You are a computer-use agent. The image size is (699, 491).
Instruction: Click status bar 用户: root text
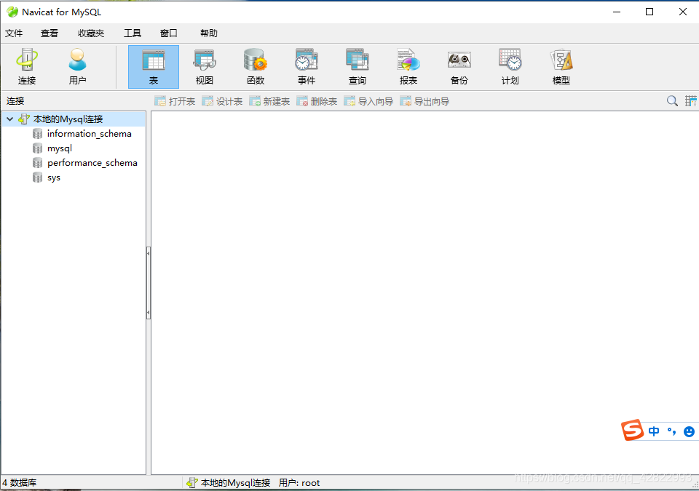[x=299, y=482]
